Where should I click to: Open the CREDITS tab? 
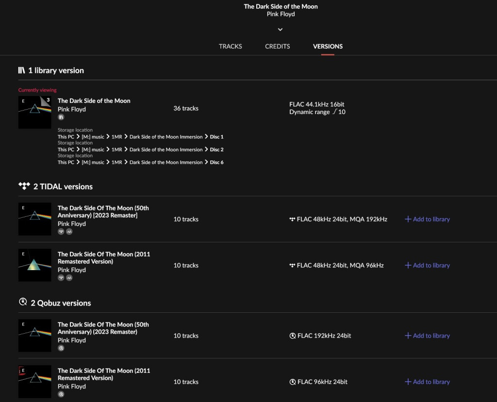tap(278, 47)
